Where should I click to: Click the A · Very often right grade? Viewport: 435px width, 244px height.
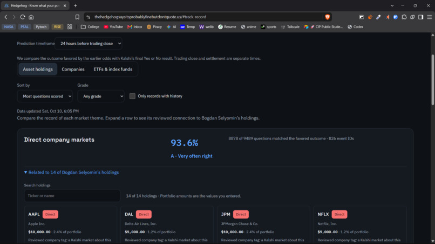[192, 156]
